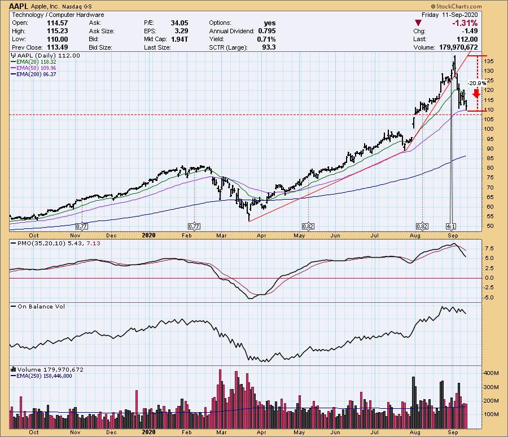Click the 135 price axis label
Screen dimensions: 508x437
(489, 61)
